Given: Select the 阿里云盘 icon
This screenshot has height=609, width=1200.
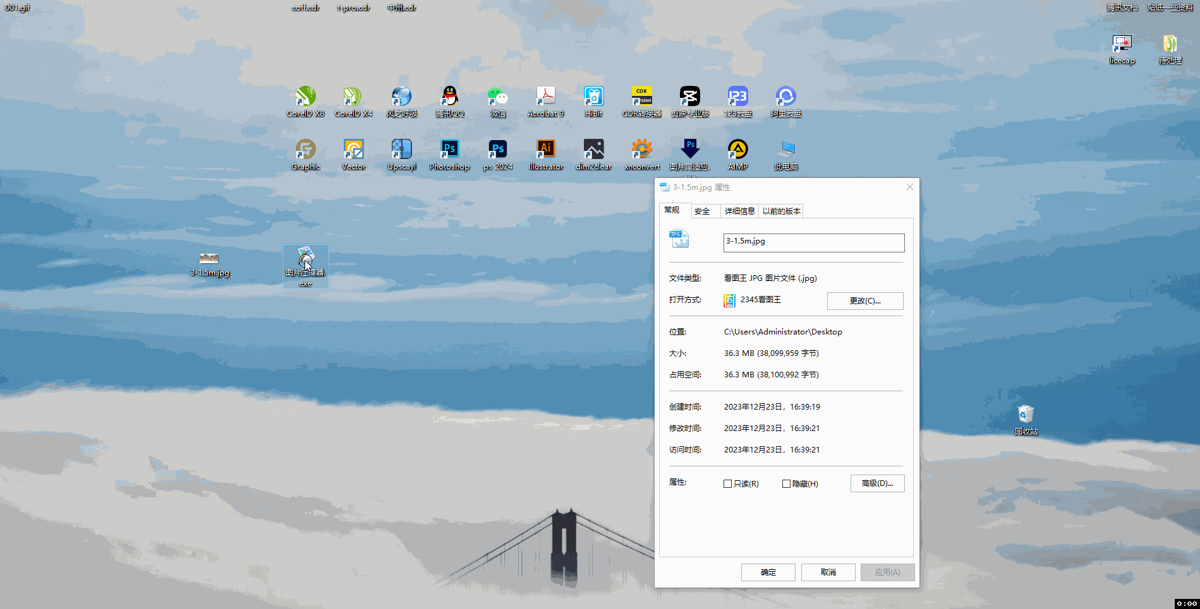Looking at the screenshot, I should [x=786, y=102].
